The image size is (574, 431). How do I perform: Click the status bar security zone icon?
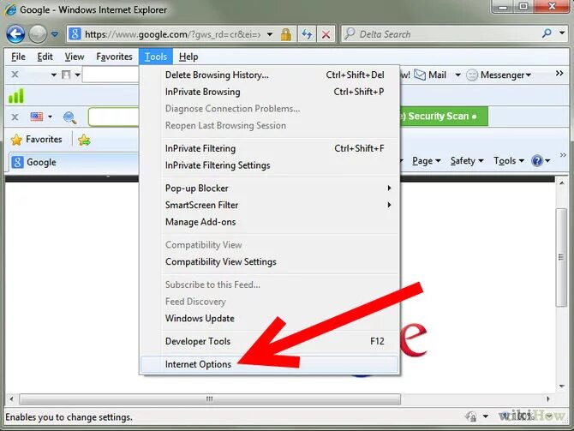tap(471, 416)
